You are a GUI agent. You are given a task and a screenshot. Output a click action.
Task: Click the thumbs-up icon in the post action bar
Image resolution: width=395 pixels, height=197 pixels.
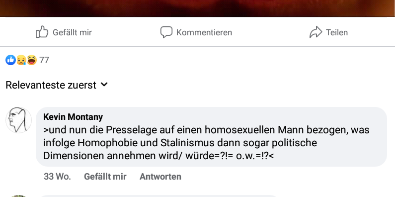pos(42,32)
